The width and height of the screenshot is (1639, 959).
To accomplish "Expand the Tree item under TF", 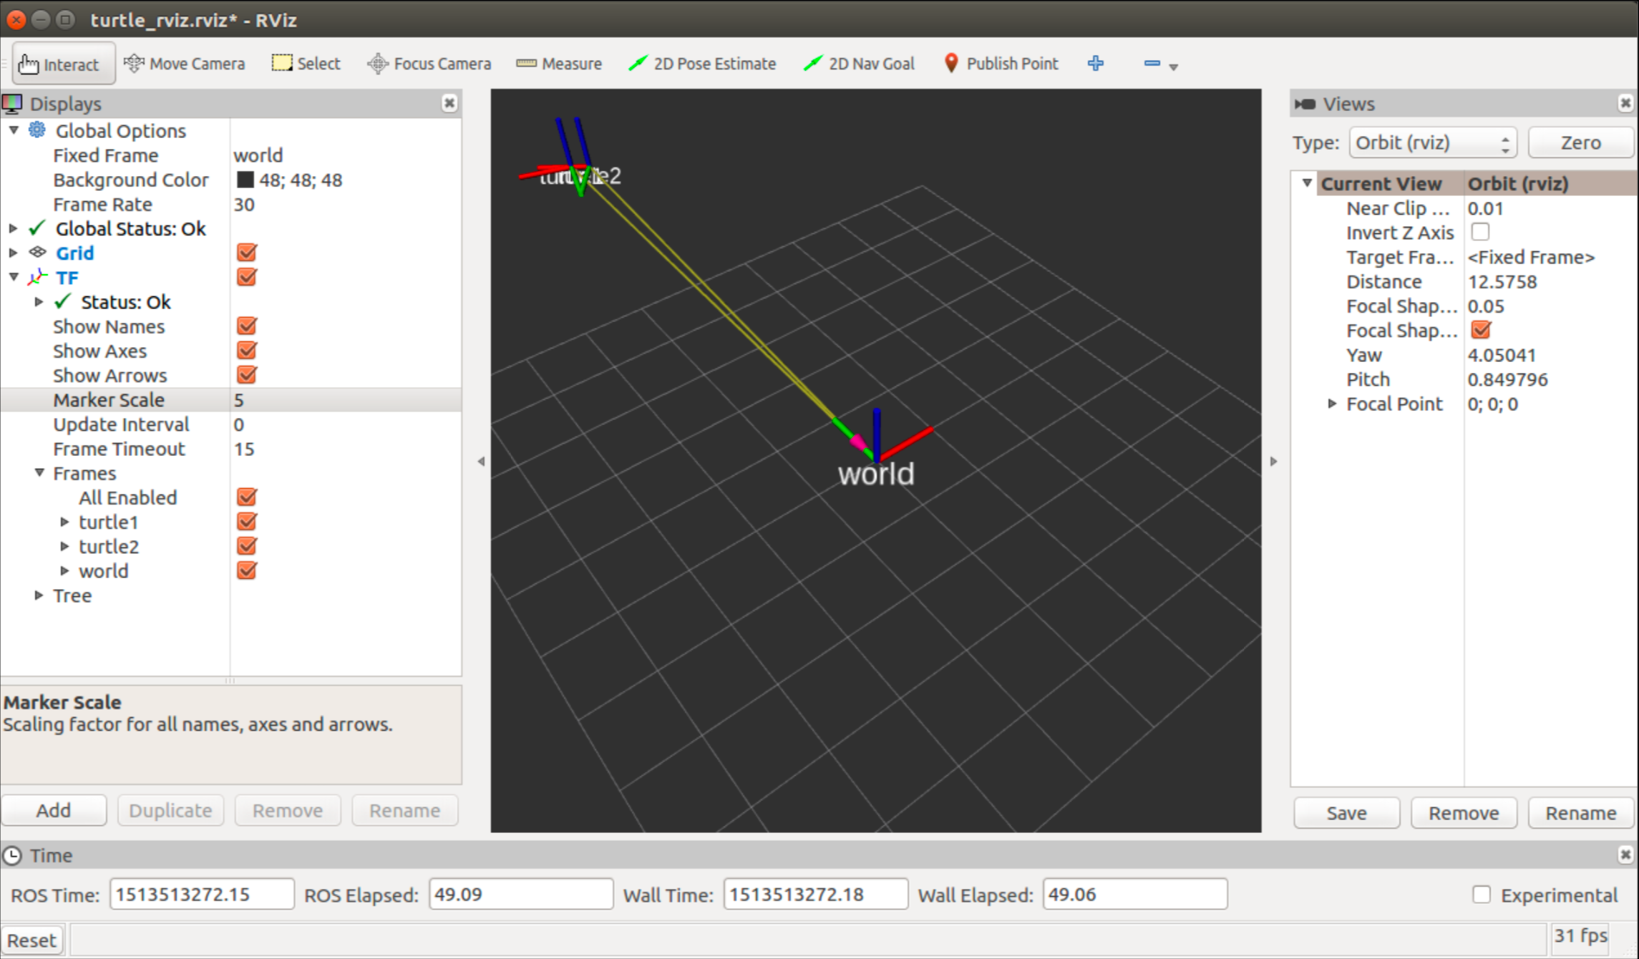I will 39,595.
